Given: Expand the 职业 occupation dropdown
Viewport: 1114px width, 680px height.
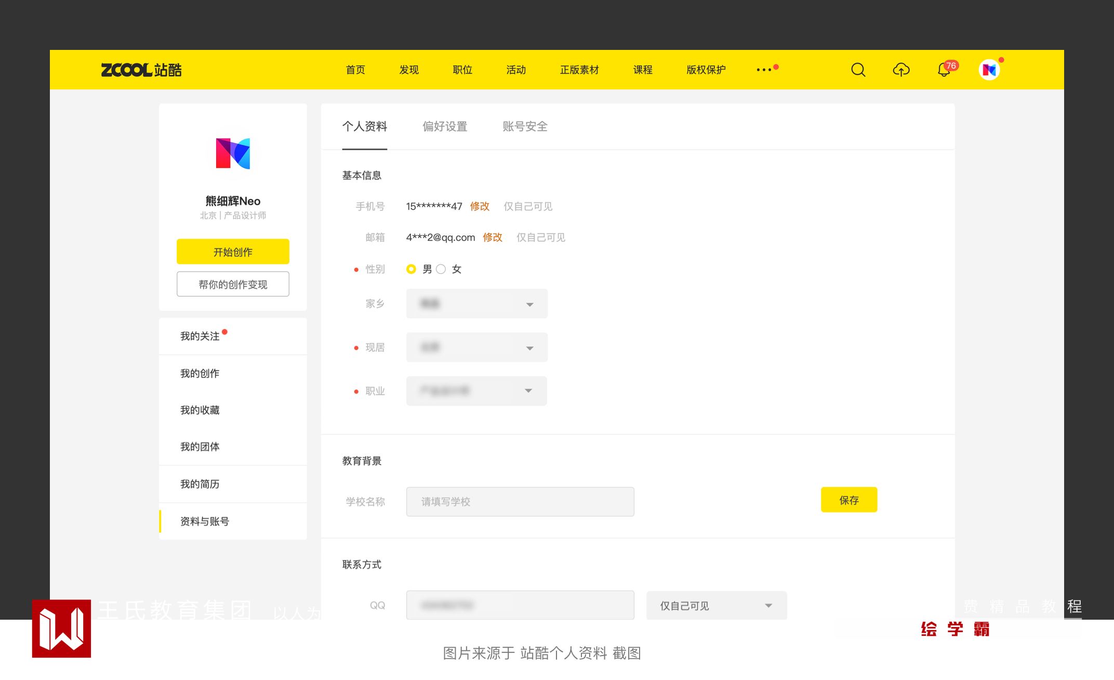Looking at the screenshot, I should [476, 391].
